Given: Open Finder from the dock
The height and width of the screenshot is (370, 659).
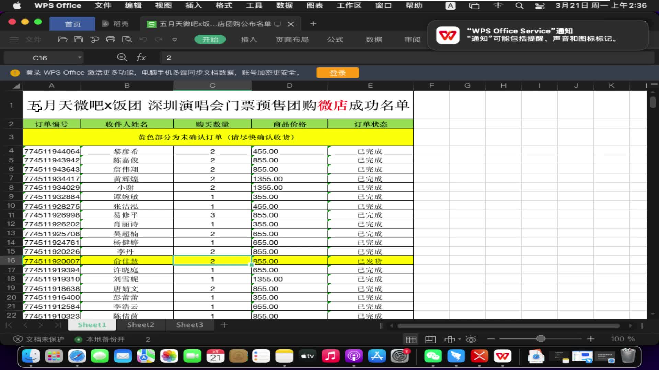Looking at the screenshot, I should (31, 356).
